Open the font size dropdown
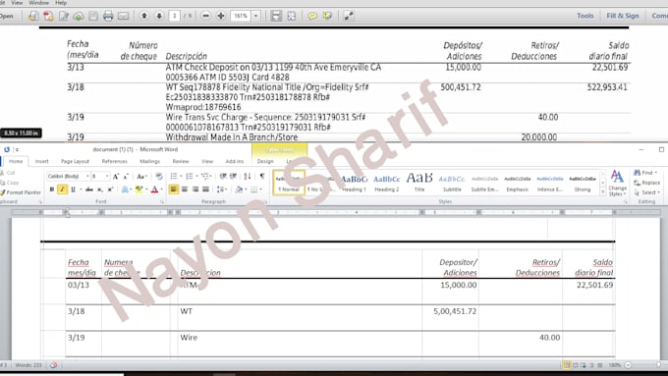The width and height of the screenshot is (668, 376). click(106, 176)
